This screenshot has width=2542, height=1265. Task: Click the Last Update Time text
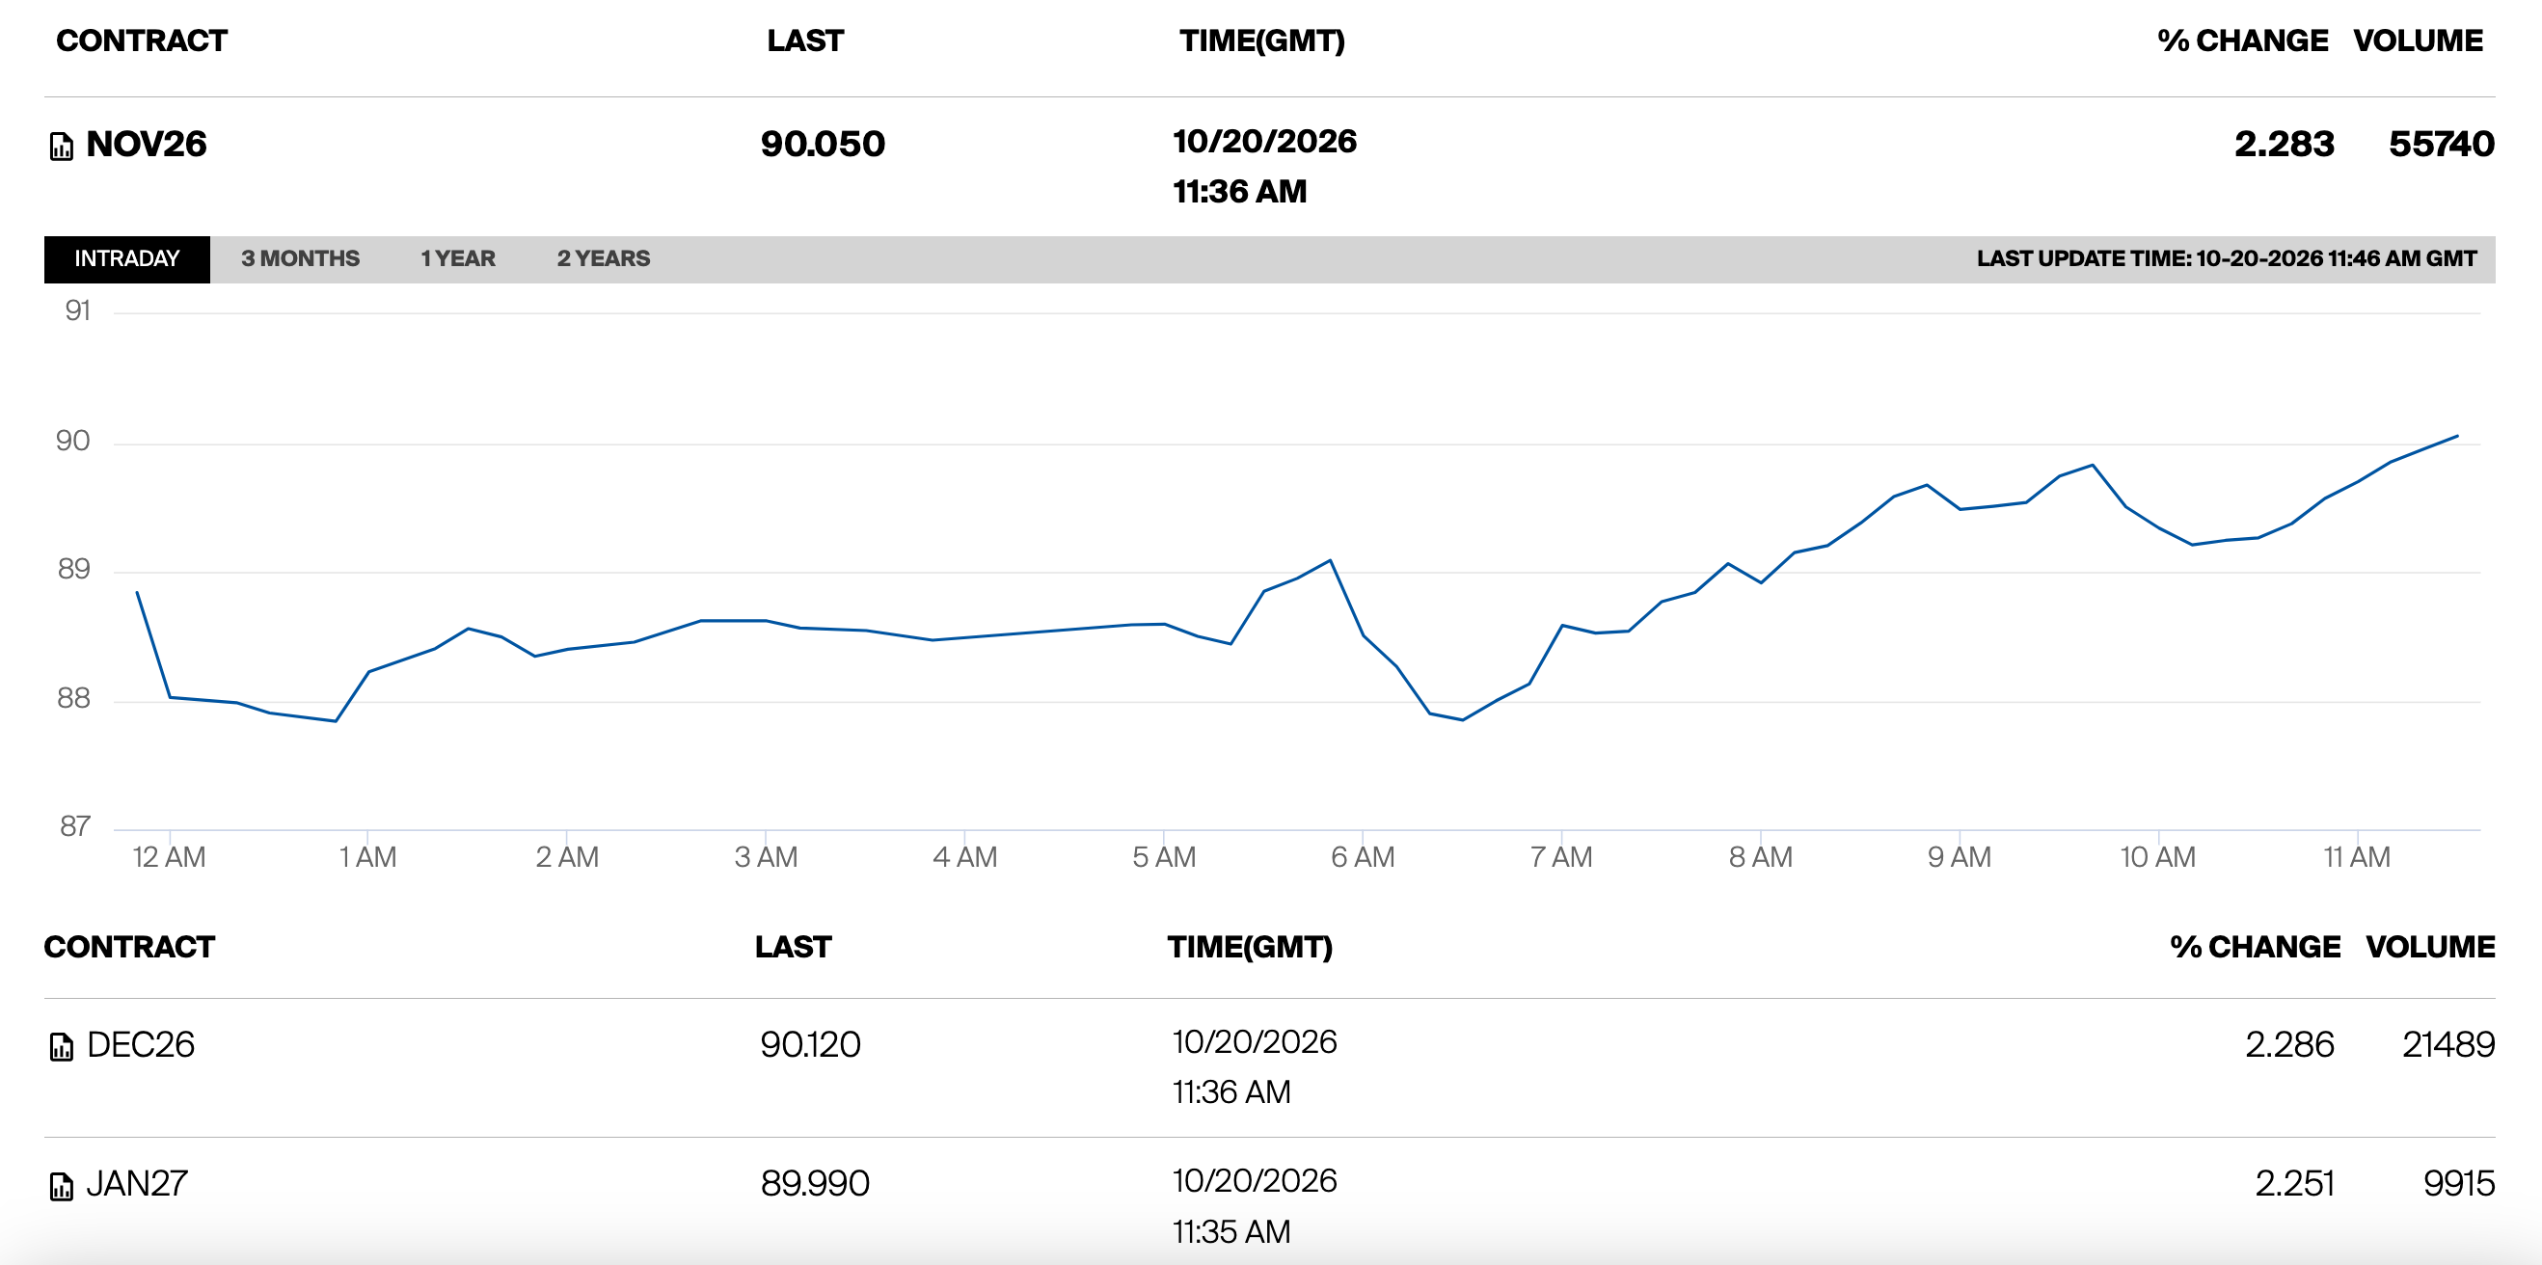(x=2227, y=258)
